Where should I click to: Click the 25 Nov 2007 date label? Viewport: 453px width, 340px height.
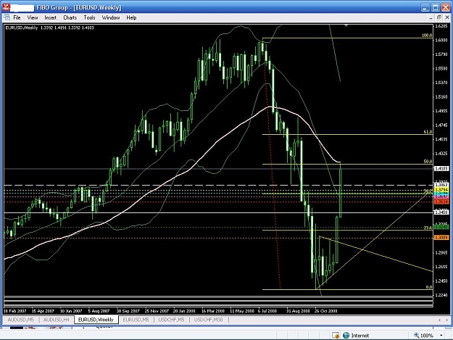coord(157,311)
